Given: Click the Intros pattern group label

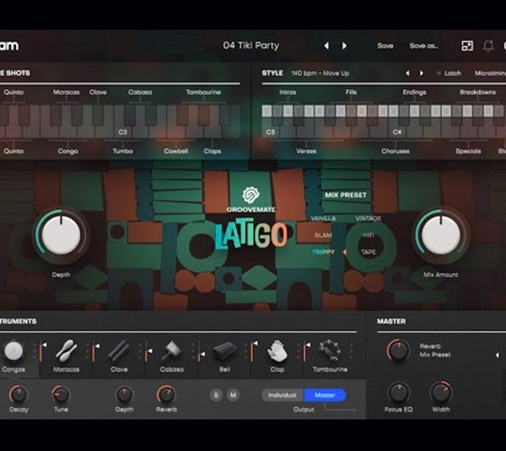Looking at the screenshot, I should coord(287,92).
